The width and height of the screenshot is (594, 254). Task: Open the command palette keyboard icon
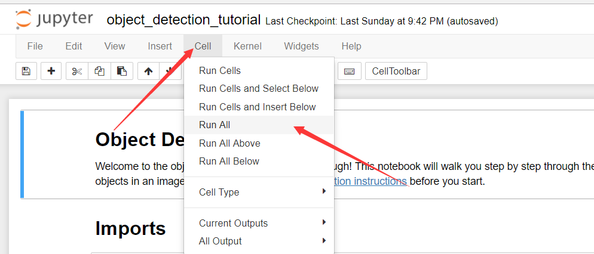(x=349, y=72)
